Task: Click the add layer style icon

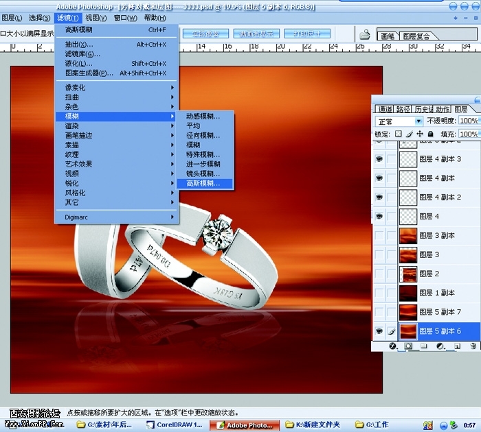Action: 393,347
